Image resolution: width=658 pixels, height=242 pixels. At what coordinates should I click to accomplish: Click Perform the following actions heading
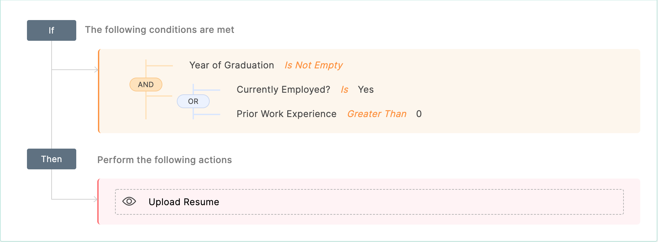(165, 160)
